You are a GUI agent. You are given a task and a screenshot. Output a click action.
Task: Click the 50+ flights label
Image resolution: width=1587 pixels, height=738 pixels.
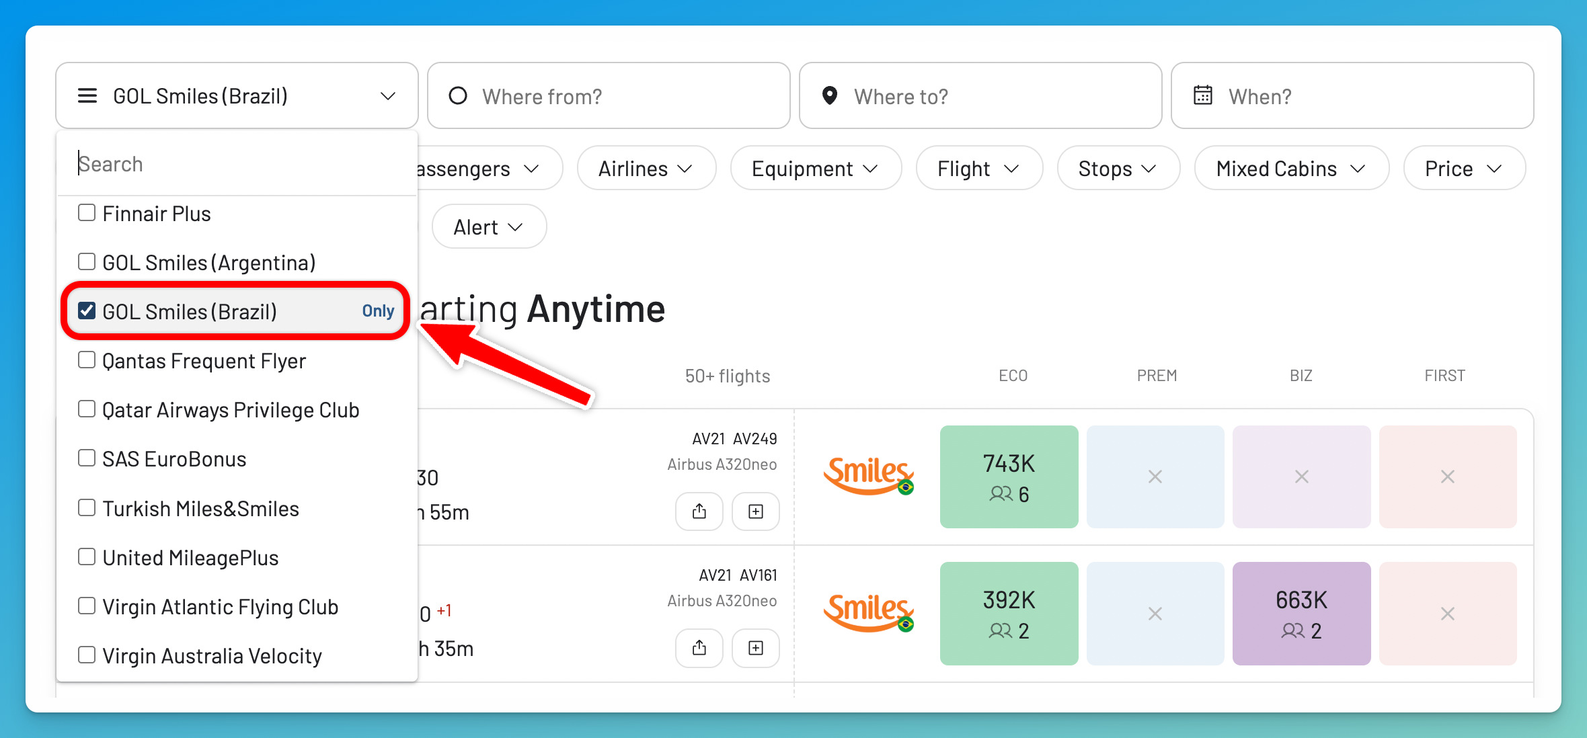(728, 376)
